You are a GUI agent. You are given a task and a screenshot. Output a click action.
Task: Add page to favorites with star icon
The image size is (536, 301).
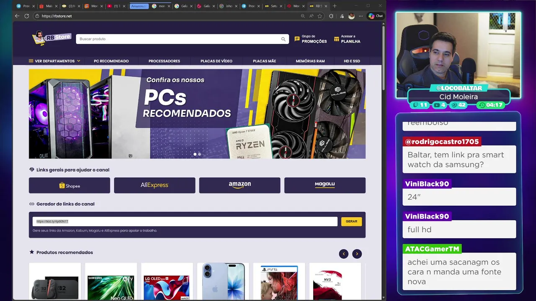point(320,16)
